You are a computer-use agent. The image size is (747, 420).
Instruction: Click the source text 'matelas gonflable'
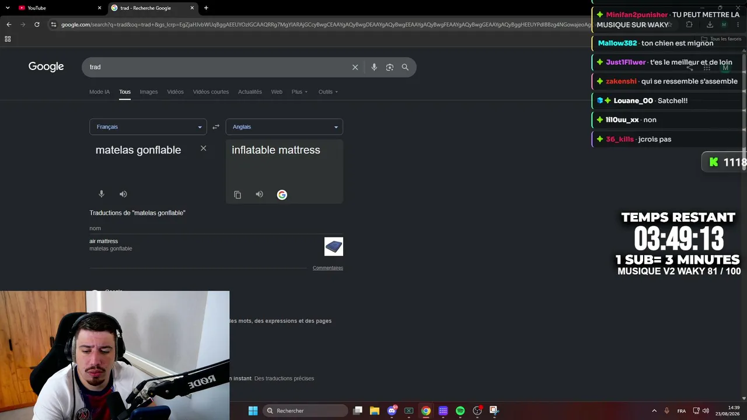tap(138, 150)
